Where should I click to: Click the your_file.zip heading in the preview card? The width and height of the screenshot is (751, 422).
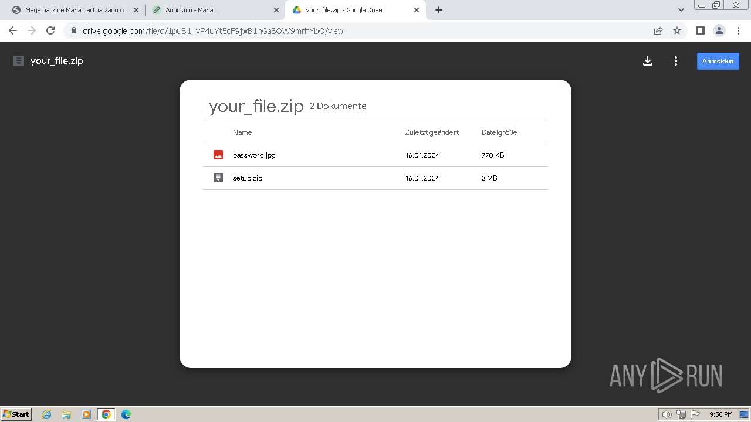pyautogui.click(x=256, y=106)
